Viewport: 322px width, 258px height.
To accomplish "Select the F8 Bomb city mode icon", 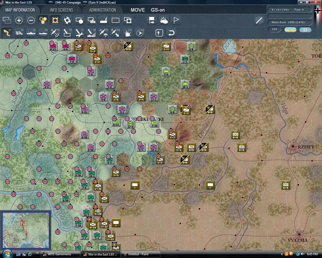I will pyautogui.click(x=92, y=33).
